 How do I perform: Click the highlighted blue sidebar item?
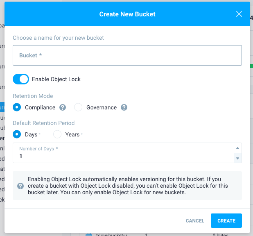[x=2, y=107]
